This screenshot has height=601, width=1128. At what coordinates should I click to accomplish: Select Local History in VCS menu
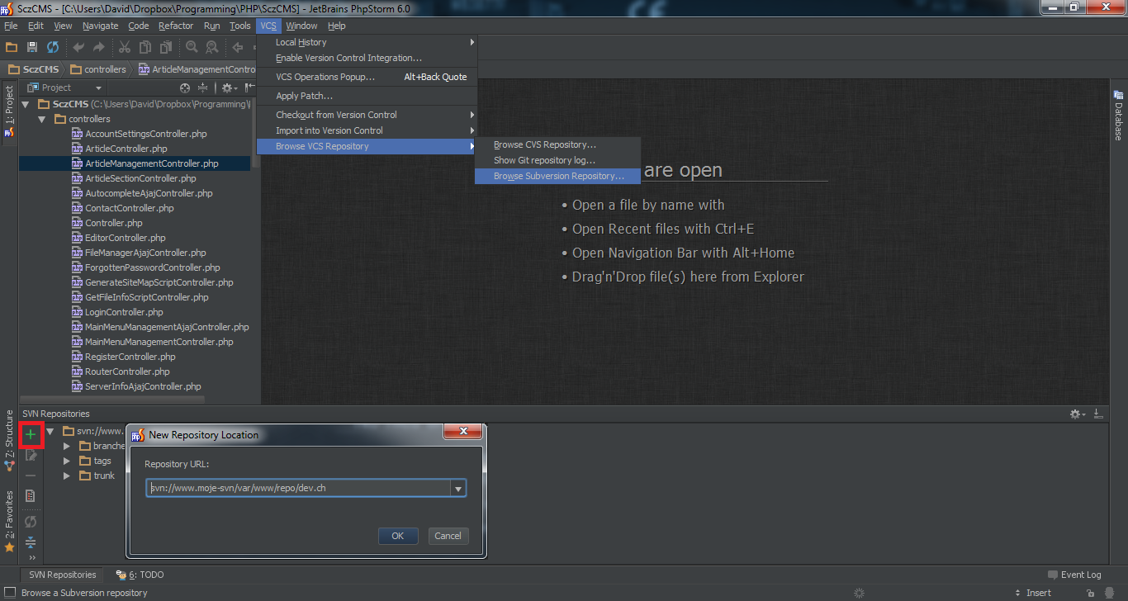click(367, 42)
